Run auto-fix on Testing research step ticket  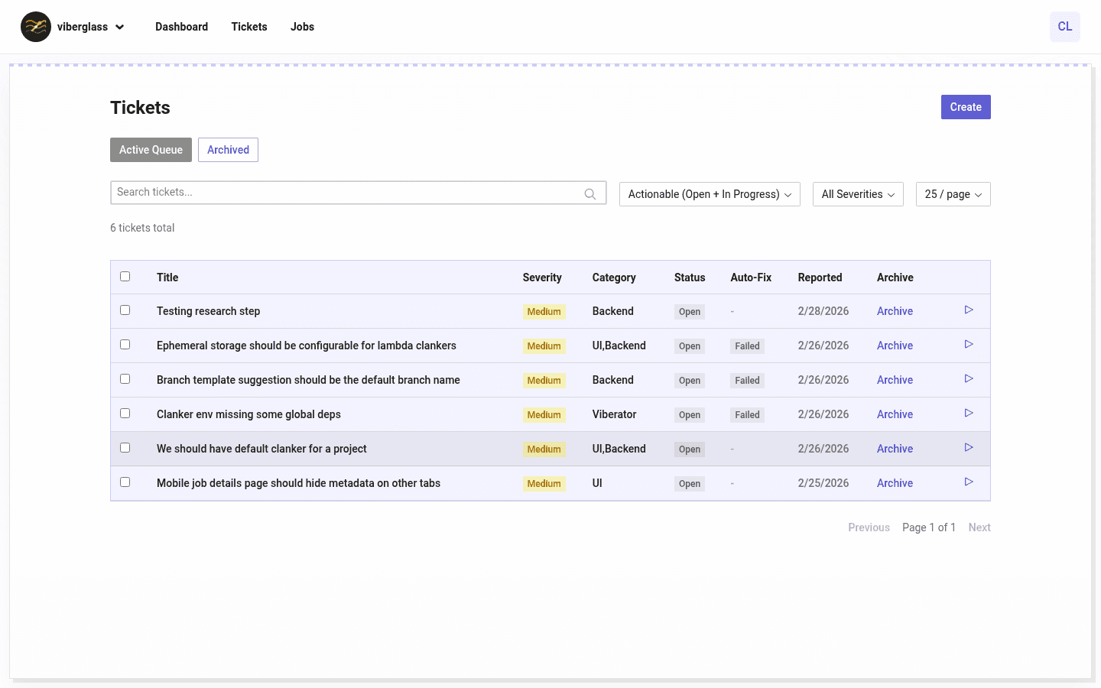click(x=969, y=310)
